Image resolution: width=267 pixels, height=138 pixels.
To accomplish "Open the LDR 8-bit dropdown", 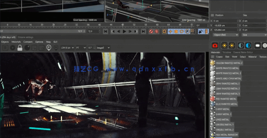I will [x=68, y=48].
